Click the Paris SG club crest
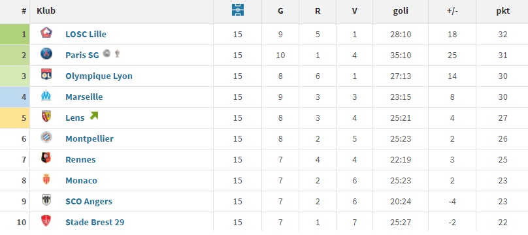Viewport: 528px width, 235px height. pyautogui.click(x=46, y=54)
